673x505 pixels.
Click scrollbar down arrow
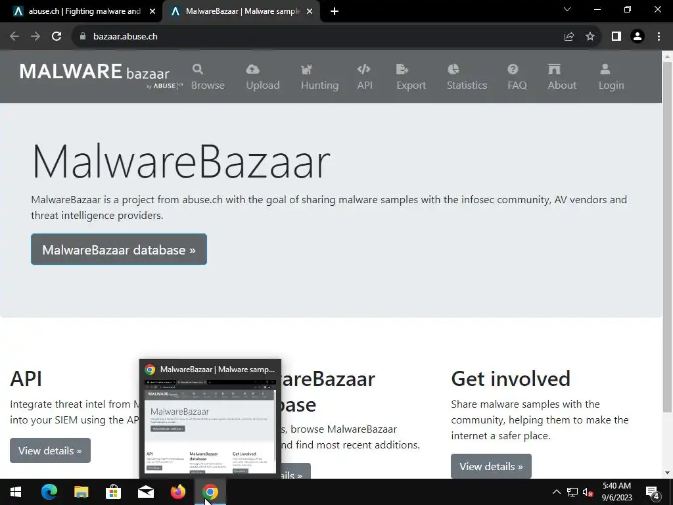pyautogui.click(x=668, y=473)
